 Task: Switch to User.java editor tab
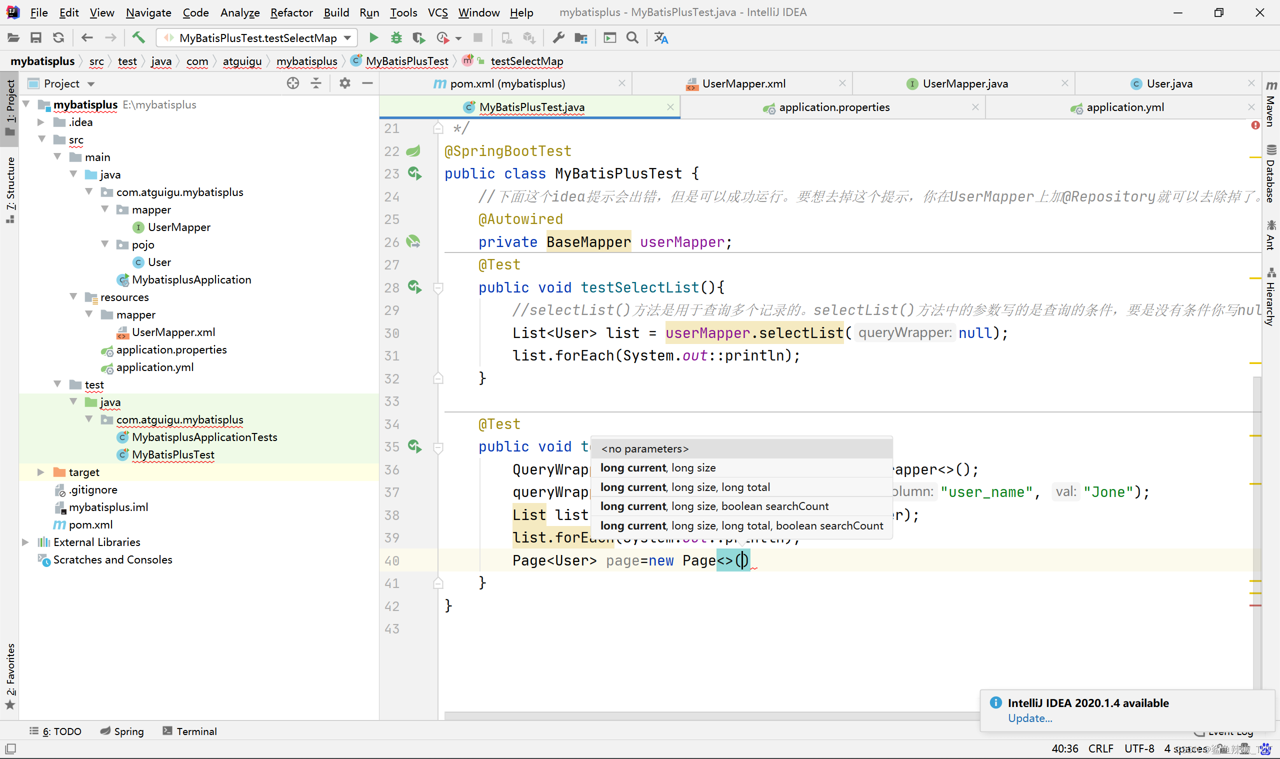tap(1169, 83)
